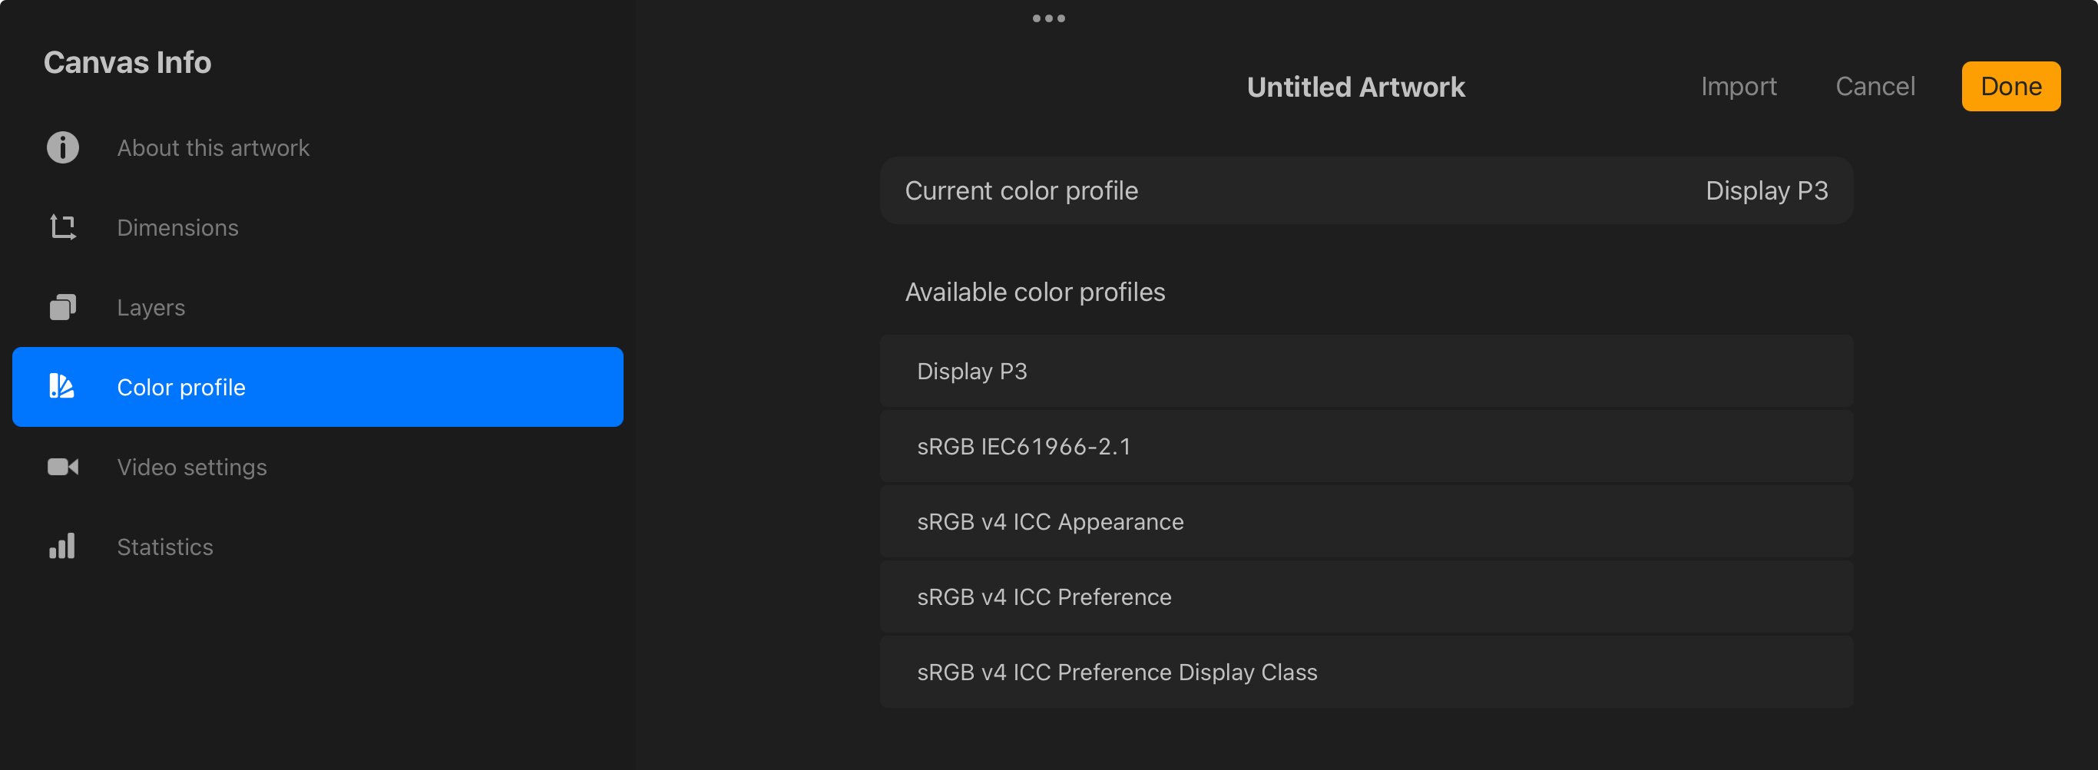Image resolution: width=2098 pixels, height=770 pixels.
Task: Go to Video settings
Action: click(318, 467)
